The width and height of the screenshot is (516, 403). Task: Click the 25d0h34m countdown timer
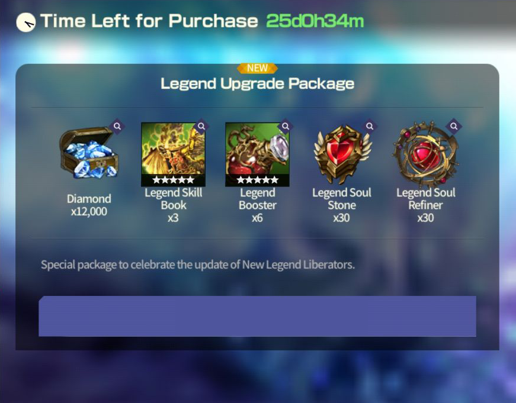(315, 21)
